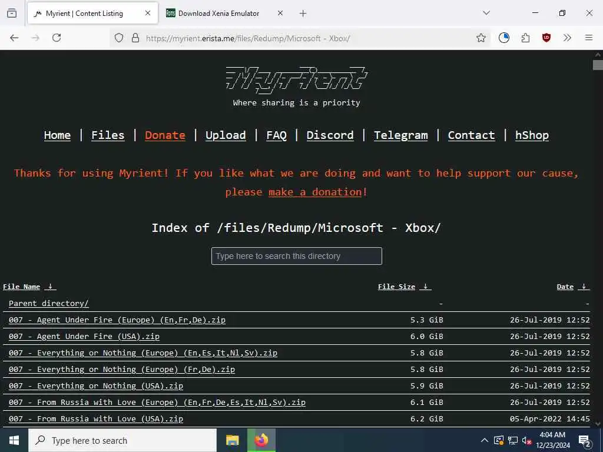Download From Russia with Love (USA).zip
Viewport: 603px width, 452px height.
[x=96, y=419]
